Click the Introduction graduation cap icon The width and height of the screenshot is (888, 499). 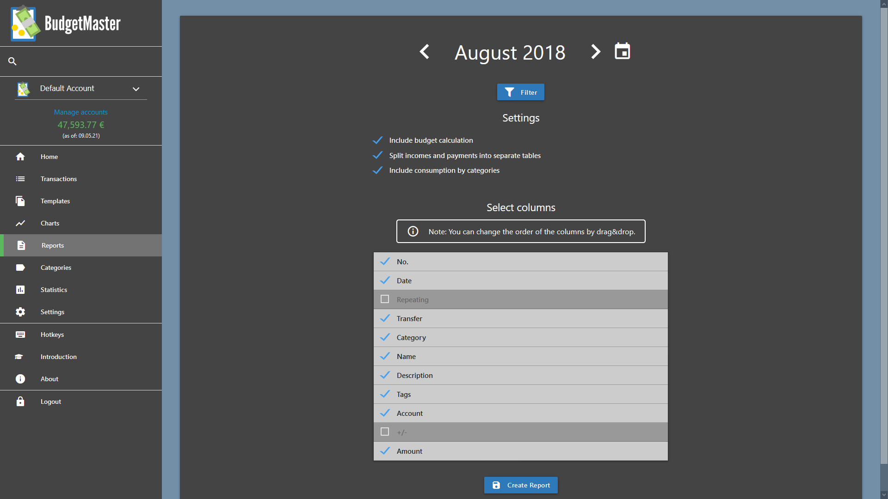(x=19, y=357)
